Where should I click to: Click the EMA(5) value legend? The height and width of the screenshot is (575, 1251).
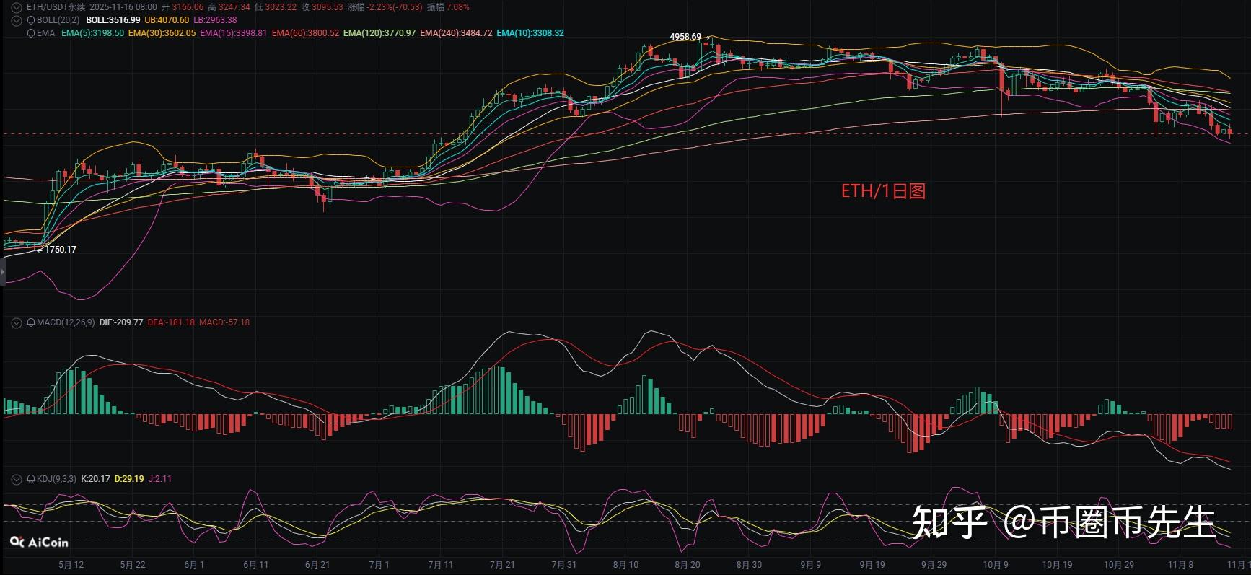click(x=92, y=33)
